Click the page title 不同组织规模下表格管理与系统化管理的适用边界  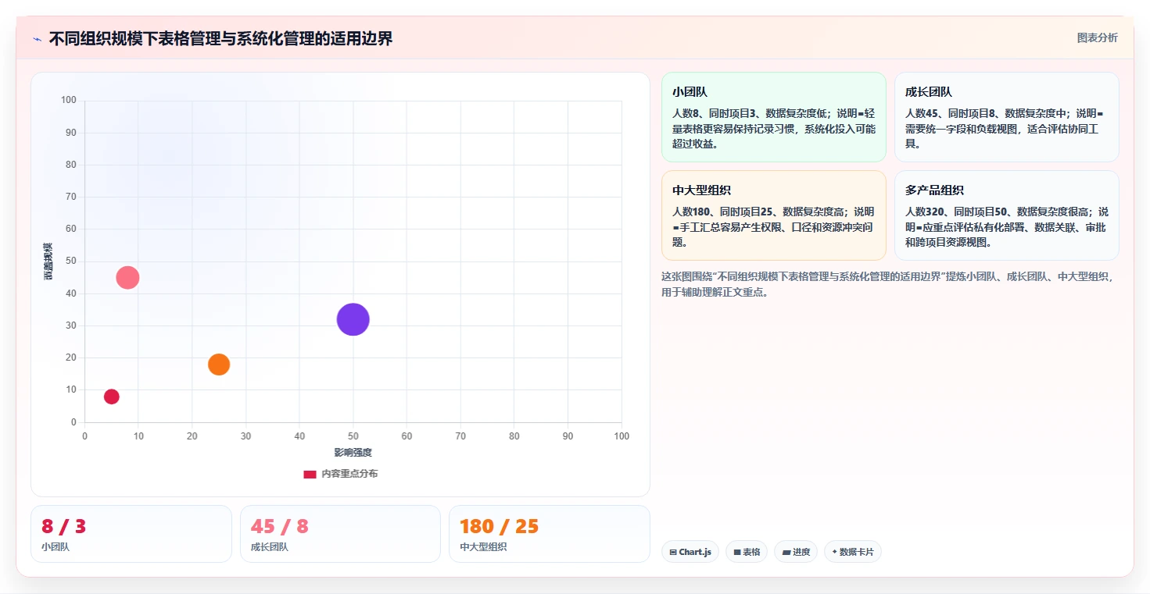point(220,38)
